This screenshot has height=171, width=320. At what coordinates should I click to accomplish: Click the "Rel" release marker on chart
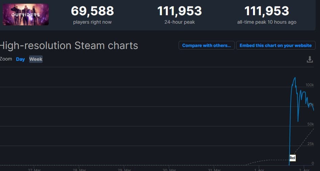[292, 158]
